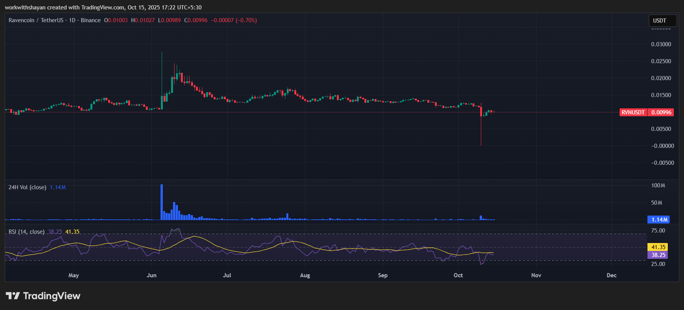The image size is (684, 310).
Task: Click the long red October wick candle
Action: 481,128
